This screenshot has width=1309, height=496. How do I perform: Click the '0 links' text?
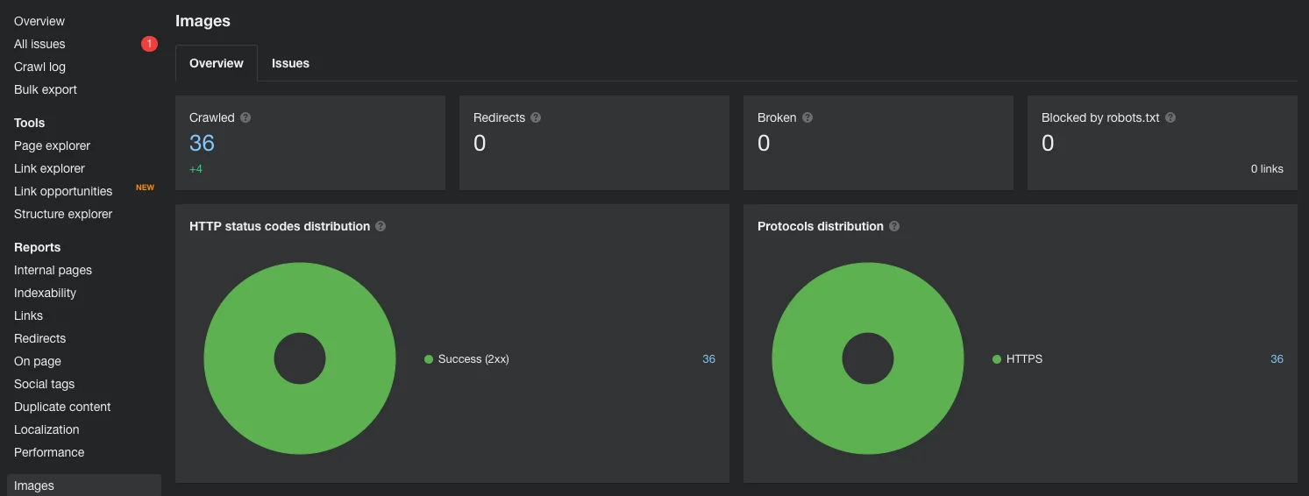pos(1267,169)
